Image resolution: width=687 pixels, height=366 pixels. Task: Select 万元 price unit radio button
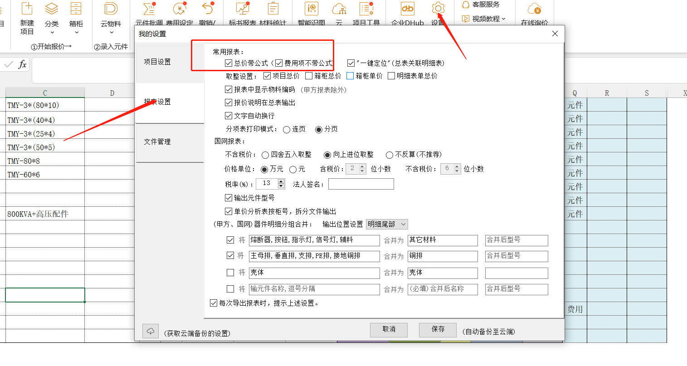tap(264, 170)
